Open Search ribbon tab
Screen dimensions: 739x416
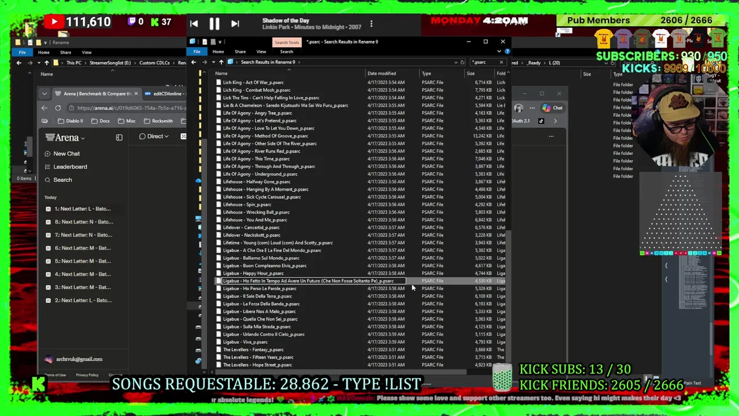pos(286,51)
